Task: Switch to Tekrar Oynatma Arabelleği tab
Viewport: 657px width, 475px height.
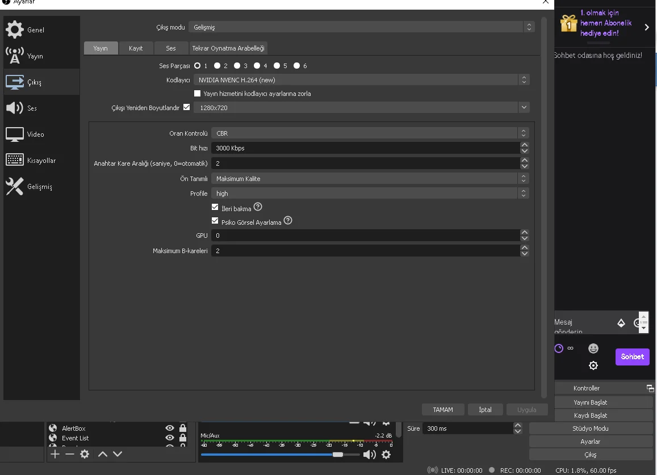Action: coord(228,48)
